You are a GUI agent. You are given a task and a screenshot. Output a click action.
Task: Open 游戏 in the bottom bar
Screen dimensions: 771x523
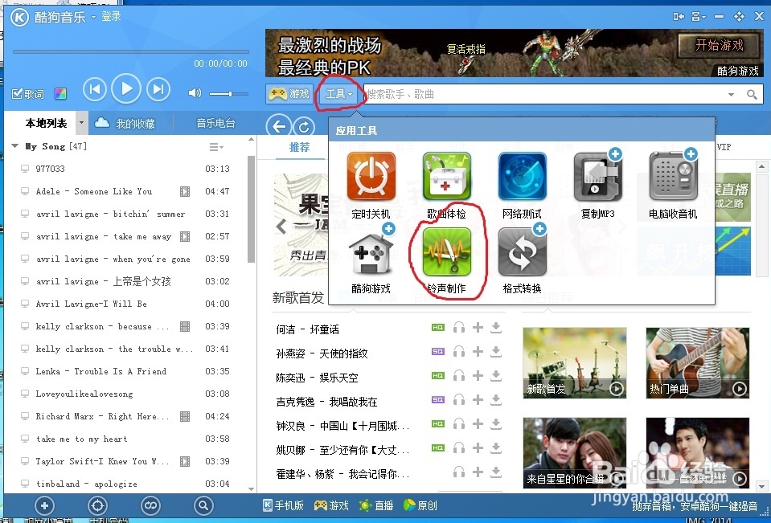pyautogui.click(x=331, y=505)
